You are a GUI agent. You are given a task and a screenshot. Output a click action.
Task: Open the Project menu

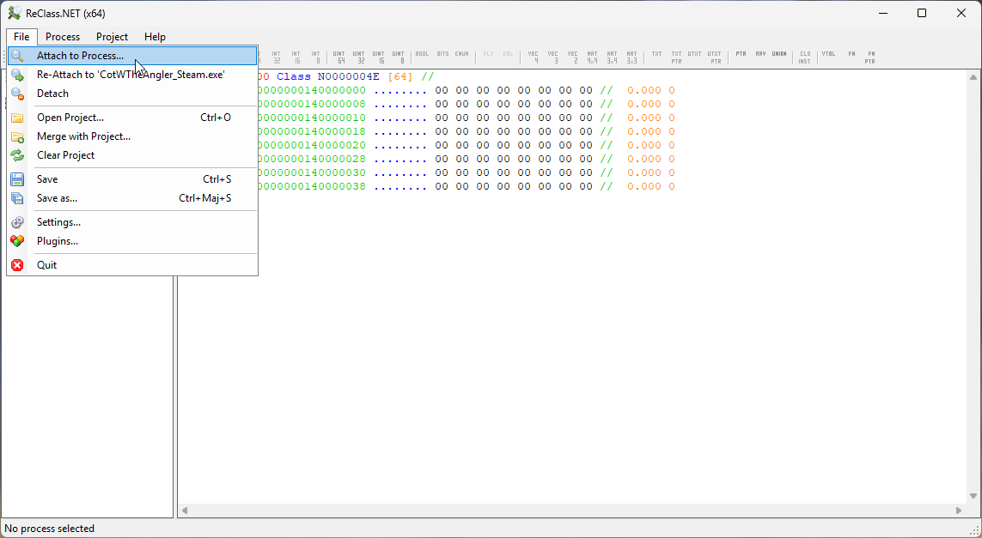coord(112,37)
